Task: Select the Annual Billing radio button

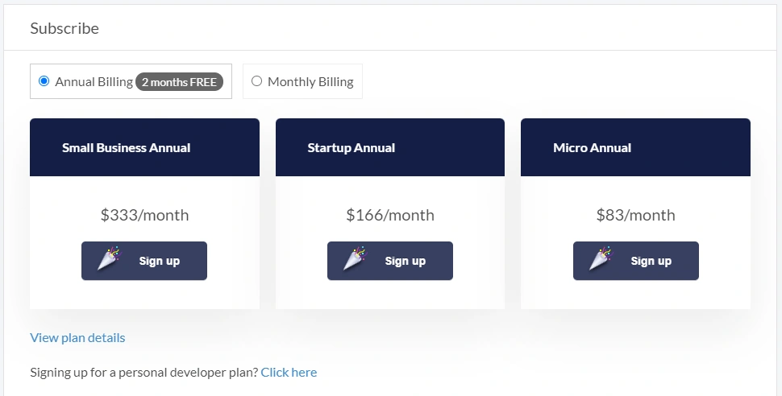Action: coord(44,80)
